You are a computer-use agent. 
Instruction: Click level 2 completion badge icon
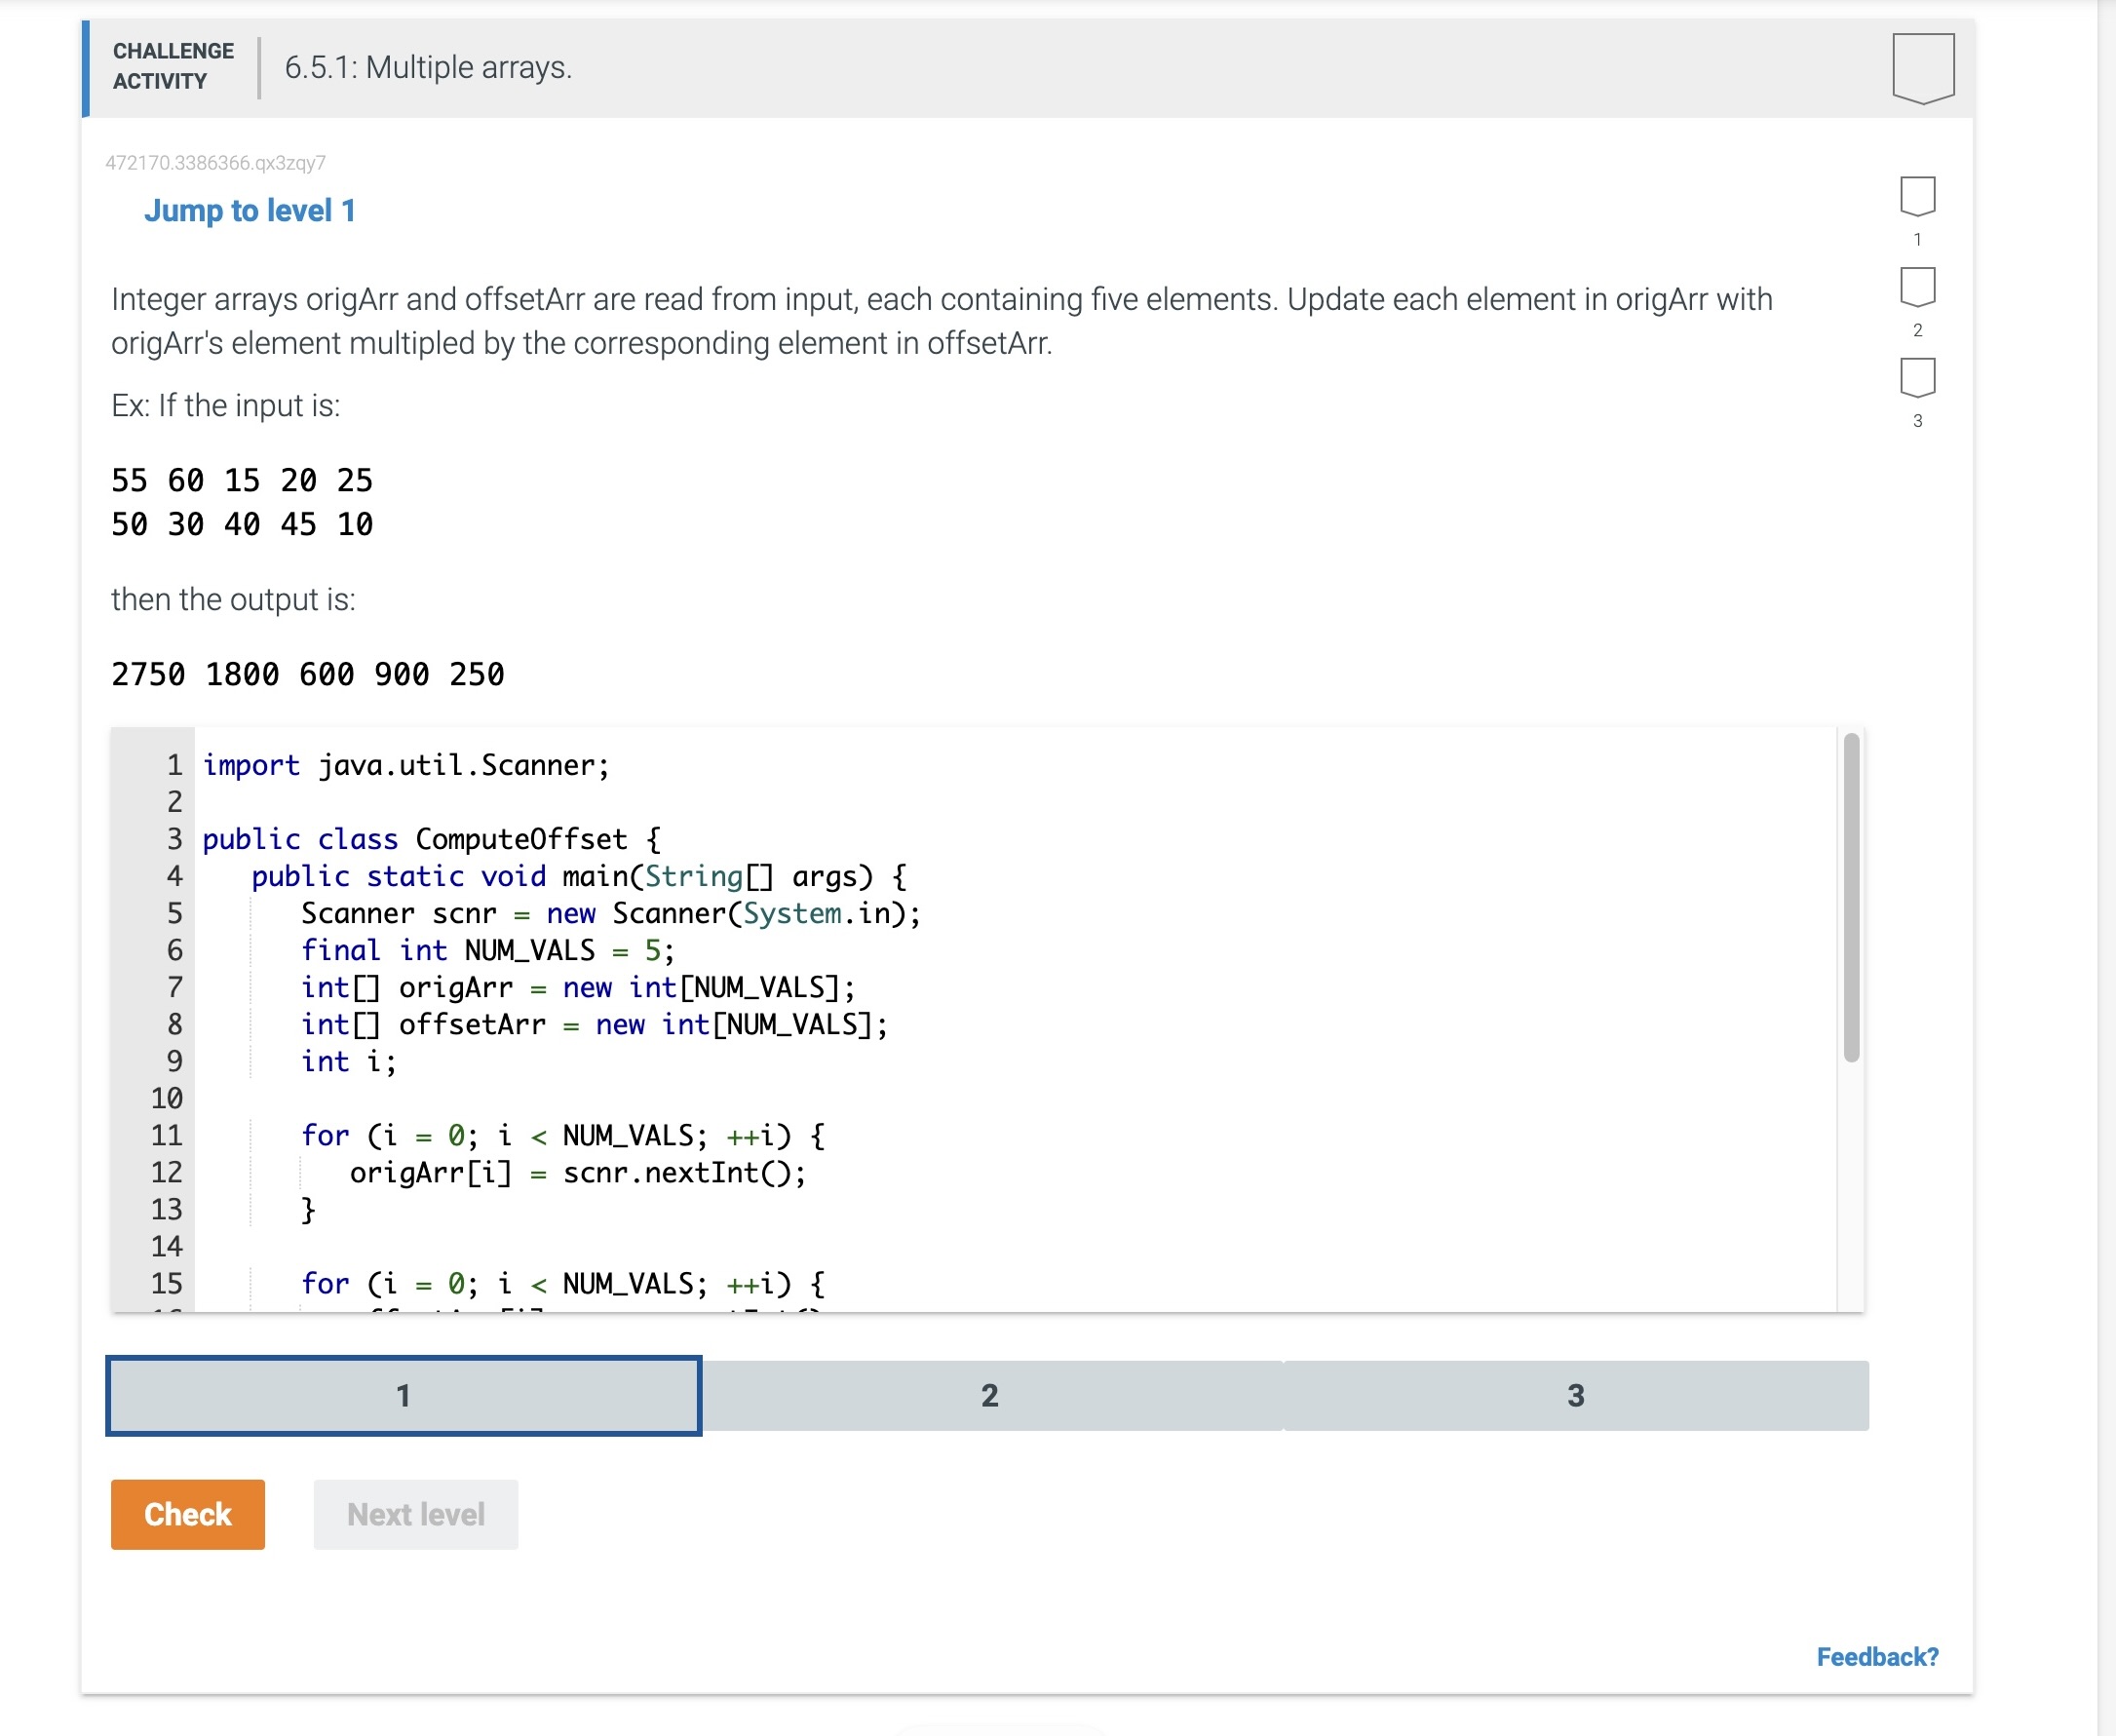tap(1916, 287)
